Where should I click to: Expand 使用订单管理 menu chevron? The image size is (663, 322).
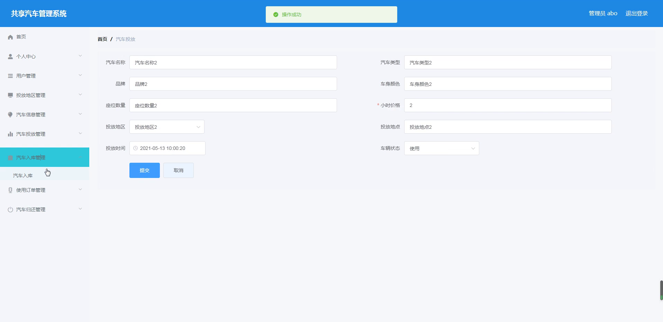[x=80, y=189]
